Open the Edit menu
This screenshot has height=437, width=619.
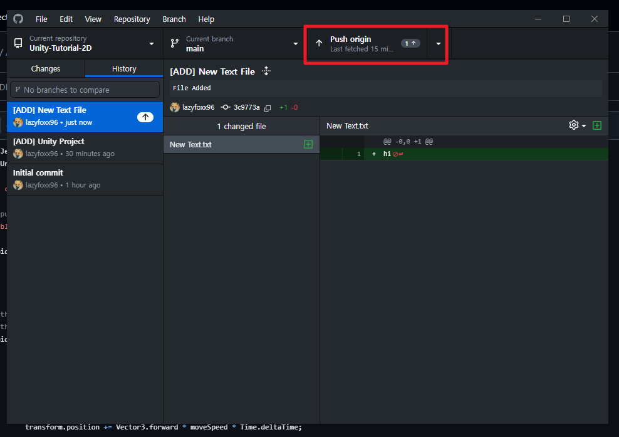point(66,19)
